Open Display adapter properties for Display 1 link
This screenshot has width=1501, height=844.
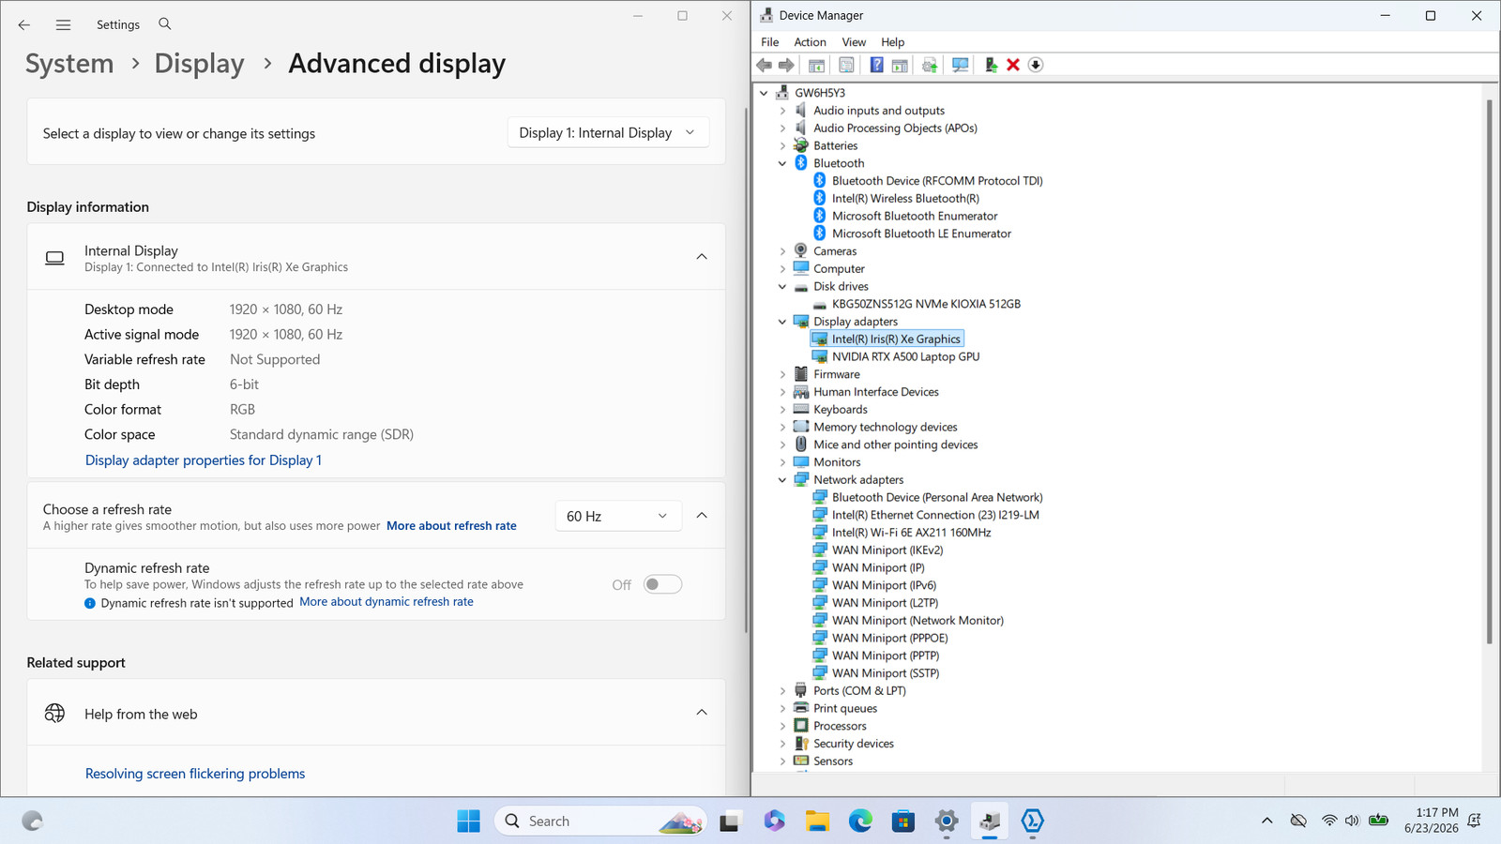(204, 460)
